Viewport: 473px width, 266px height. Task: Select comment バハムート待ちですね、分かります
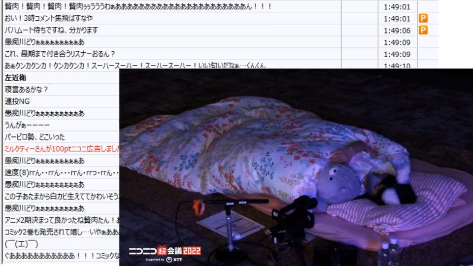tap(51, 30)
